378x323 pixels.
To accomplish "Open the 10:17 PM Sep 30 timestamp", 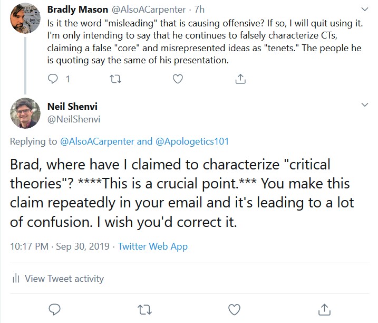I will coord(58,246).
